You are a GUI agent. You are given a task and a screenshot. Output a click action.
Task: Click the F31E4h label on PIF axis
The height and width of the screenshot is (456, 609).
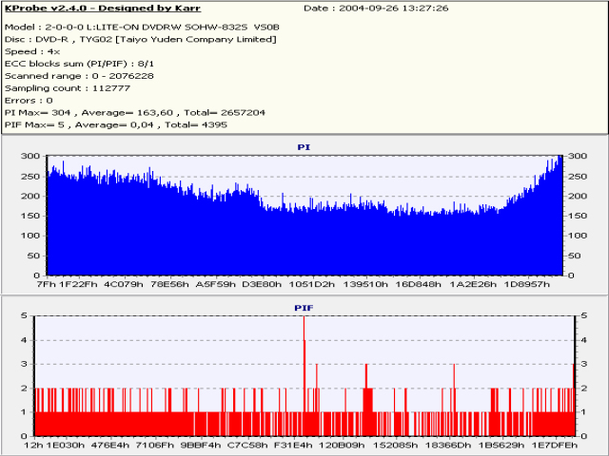[294, 445]
